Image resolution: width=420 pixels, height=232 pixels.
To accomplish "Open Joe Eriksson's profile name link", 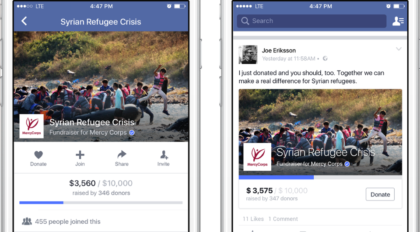I will coord(279,50).
